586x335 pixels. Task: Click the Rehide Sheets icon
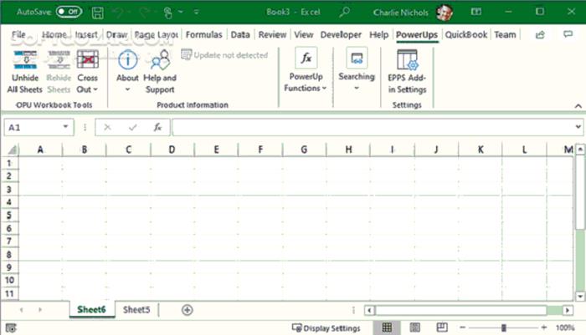click(59, 59)
